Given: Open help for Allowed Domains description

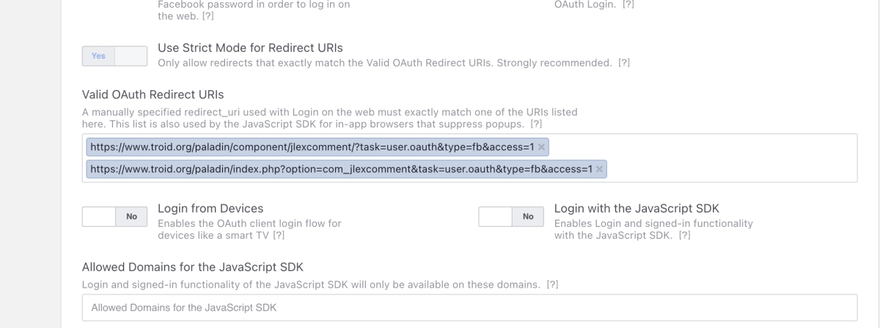Looking at the screenshot, I should click(x=553, y=283).
